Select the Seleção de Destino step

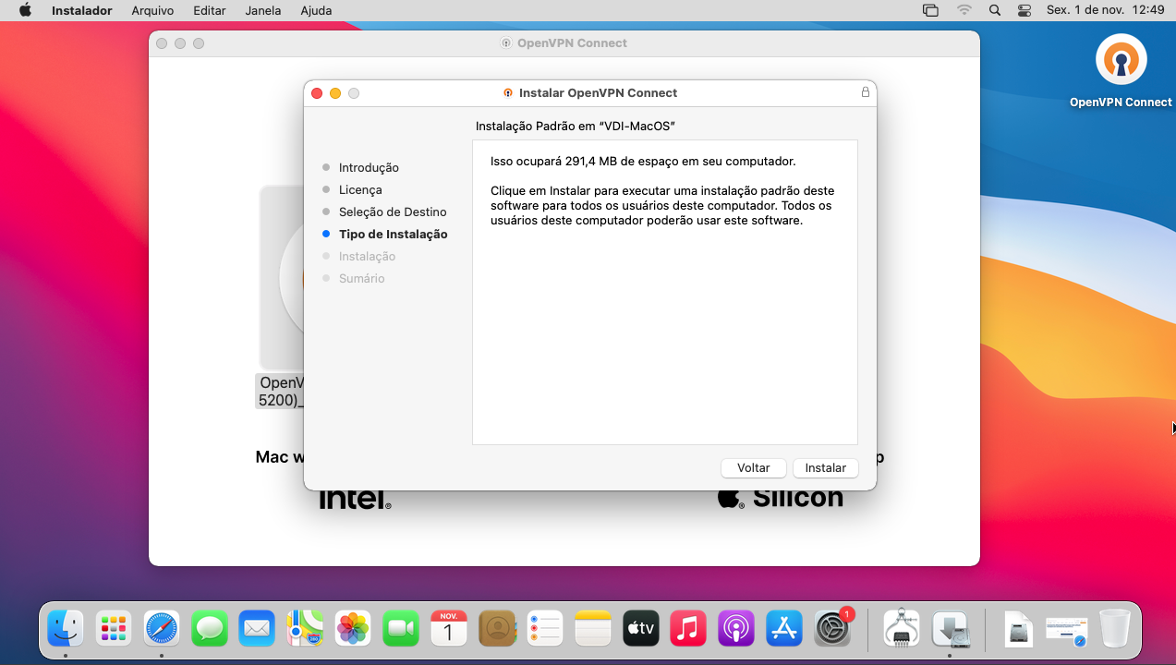393,212
